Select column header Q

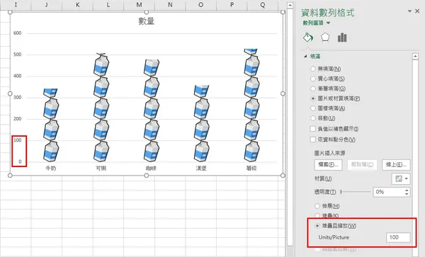pyautogui.click(x=263, y=5)
